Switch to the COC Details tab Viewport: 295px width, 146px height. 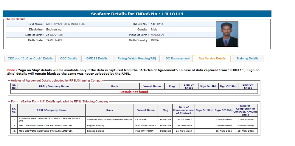point(69,59)
